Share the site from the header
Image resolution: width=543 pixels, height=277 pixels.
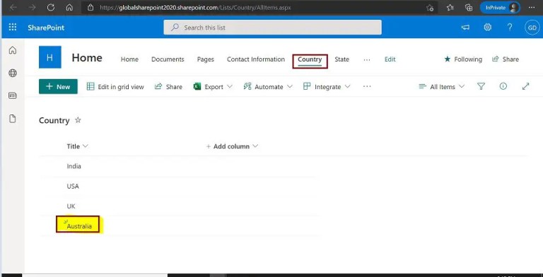(x=506, y=59)
